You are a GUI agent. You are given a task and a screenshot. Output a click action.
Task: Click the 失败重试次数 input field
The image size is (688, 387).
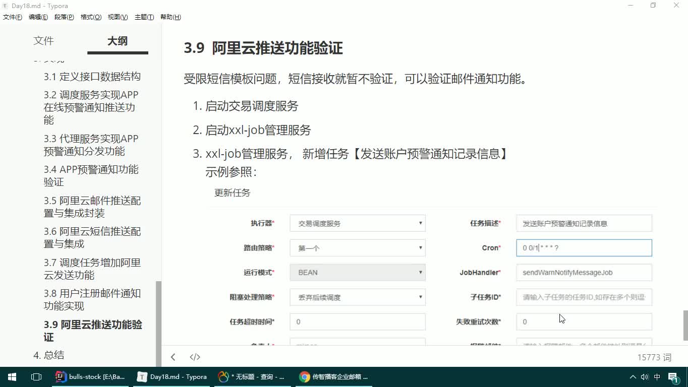click(x=584, y=321)
